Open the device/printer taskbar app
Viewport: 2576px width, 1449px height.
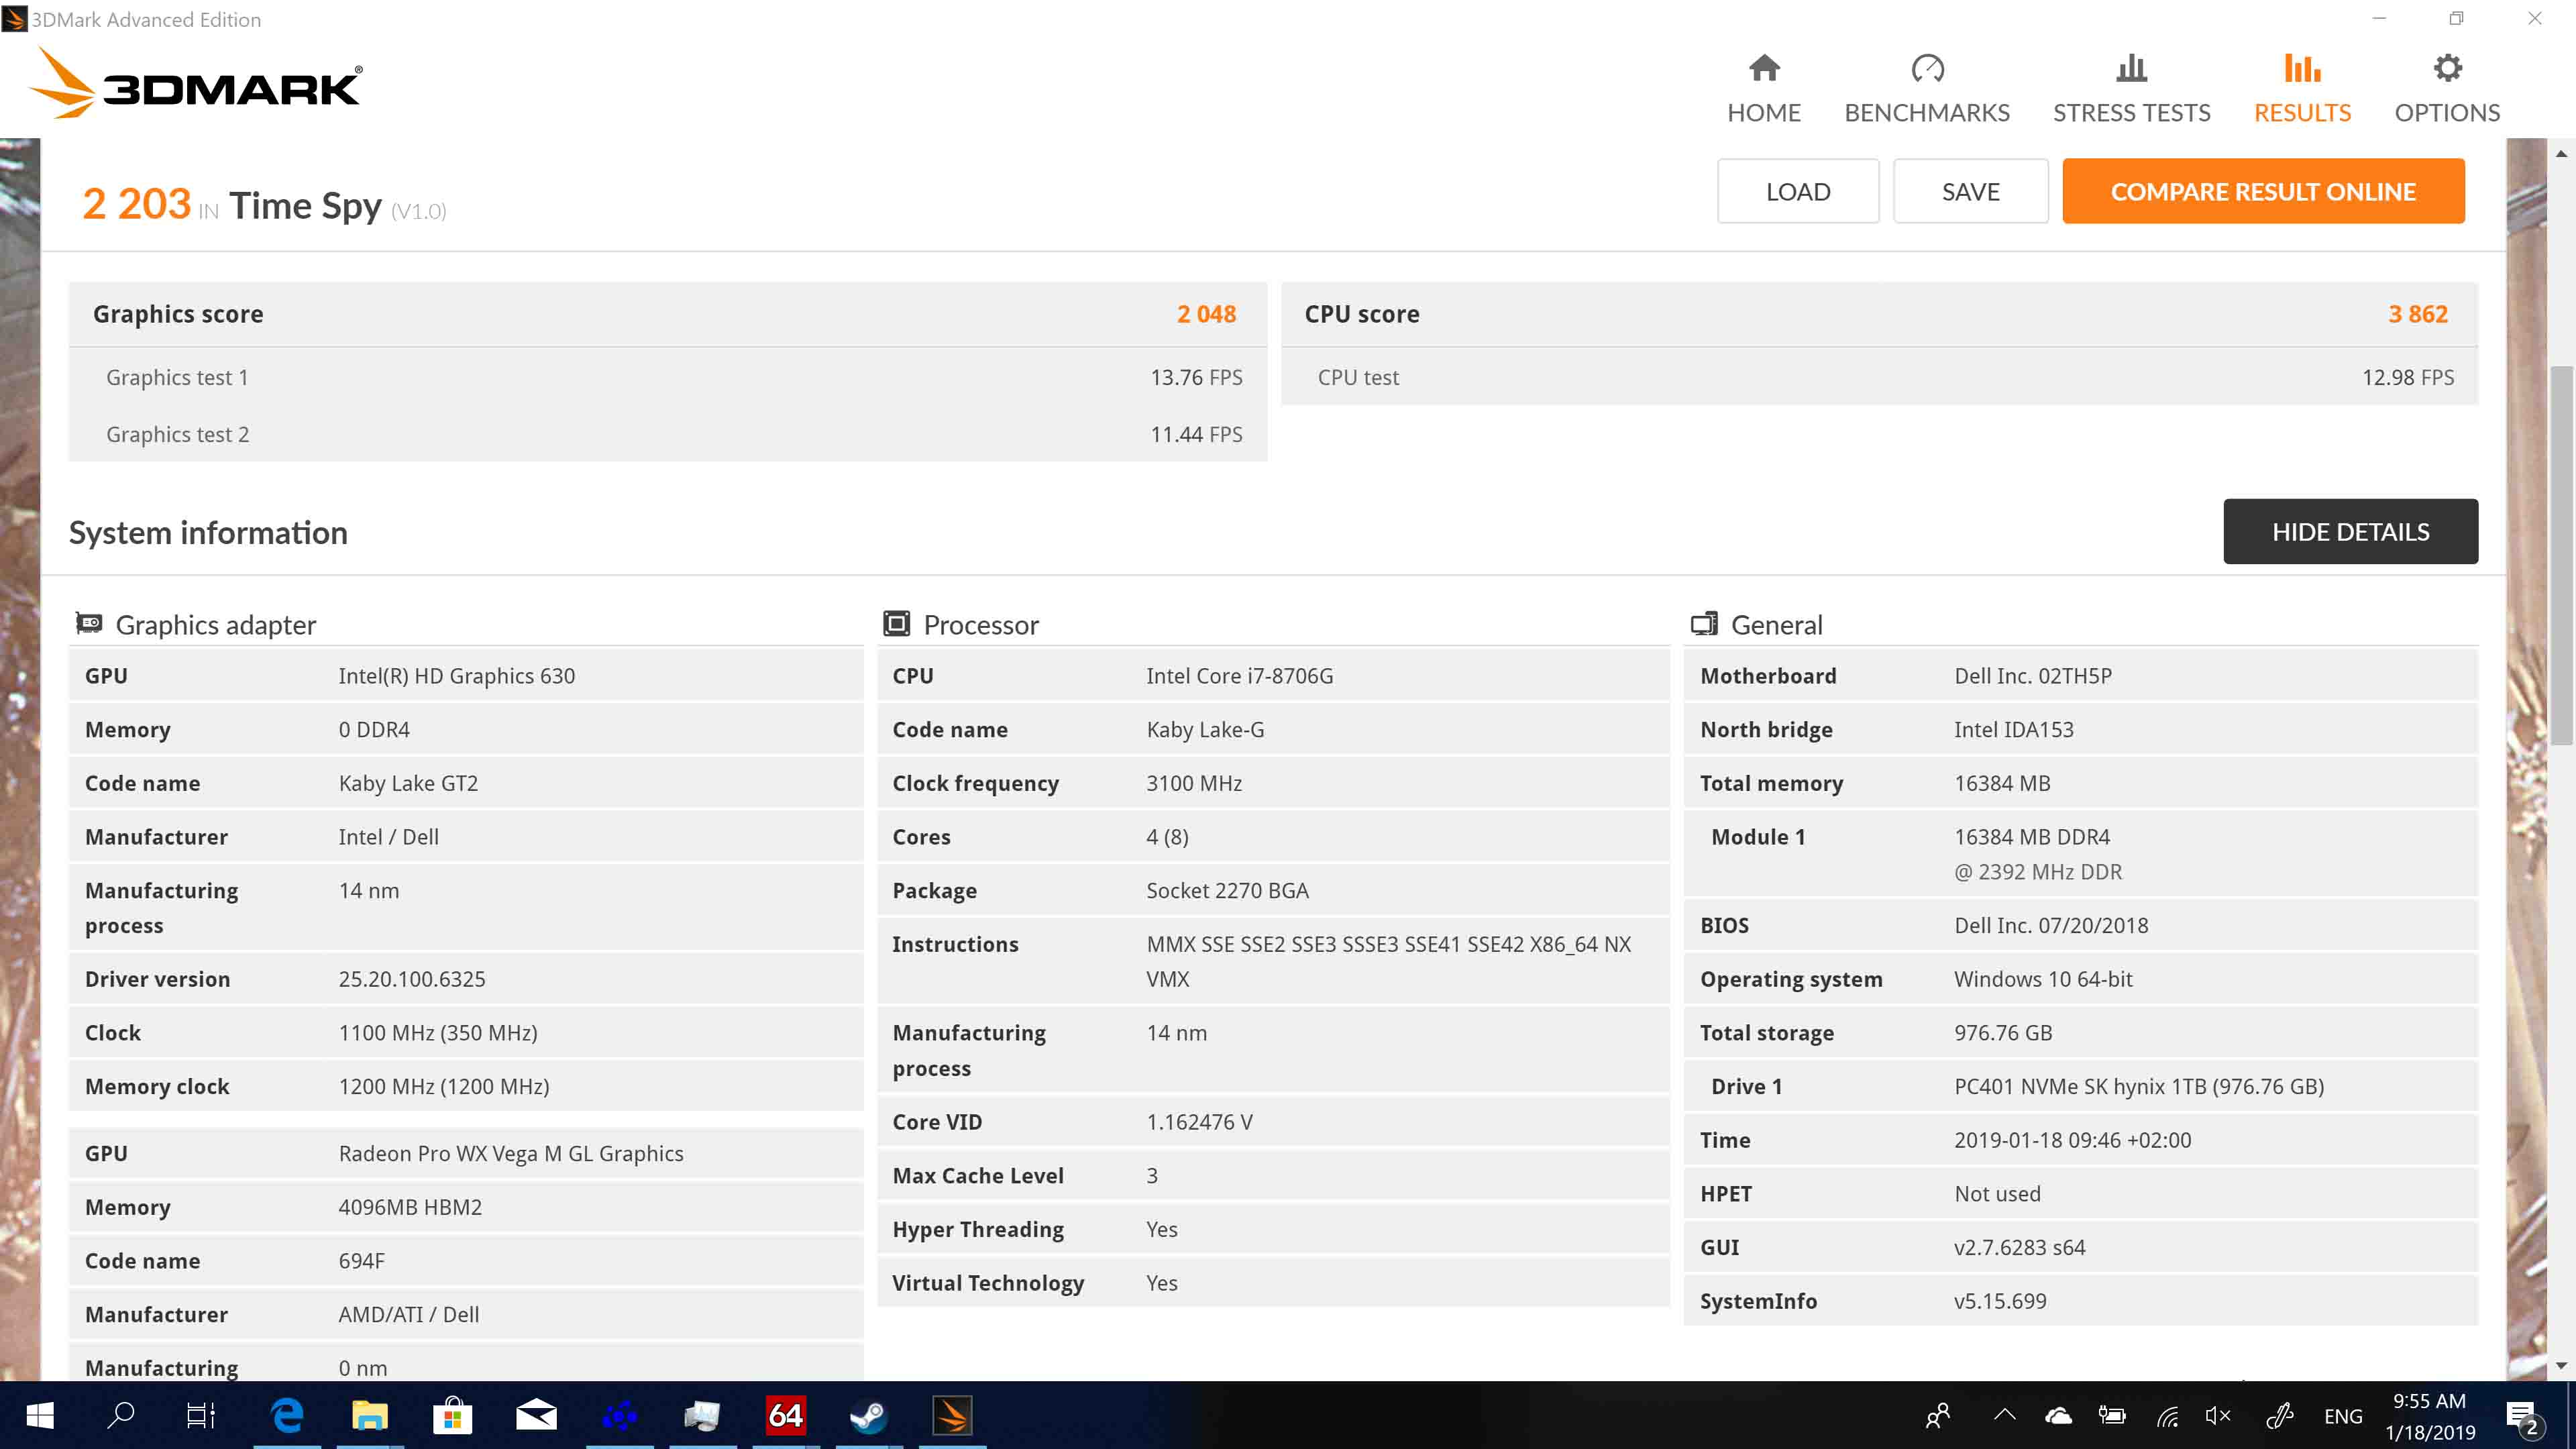pos(702,1415)
